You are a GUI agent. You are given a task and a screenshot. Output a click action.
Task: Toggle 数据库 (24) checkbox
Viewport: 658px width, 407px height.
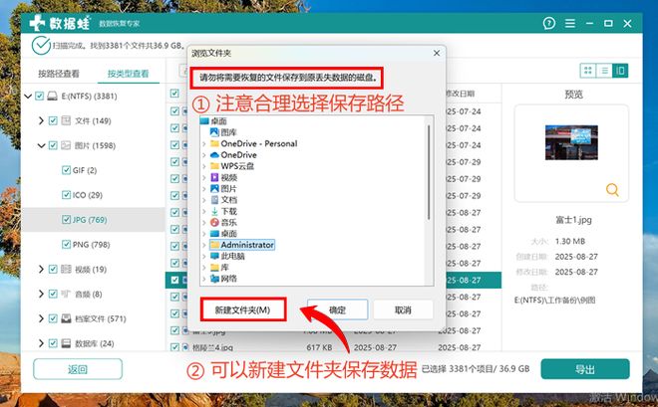click(53, 343)
